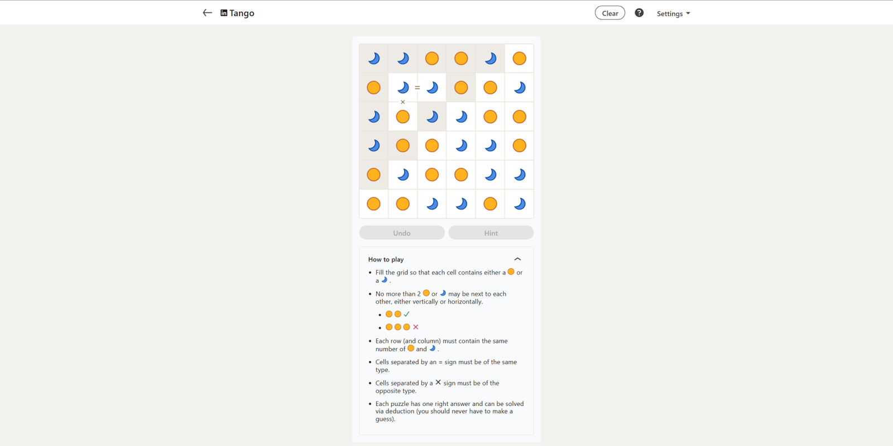Click the How to play heading
893x446 pixels.
pos(386,259)
